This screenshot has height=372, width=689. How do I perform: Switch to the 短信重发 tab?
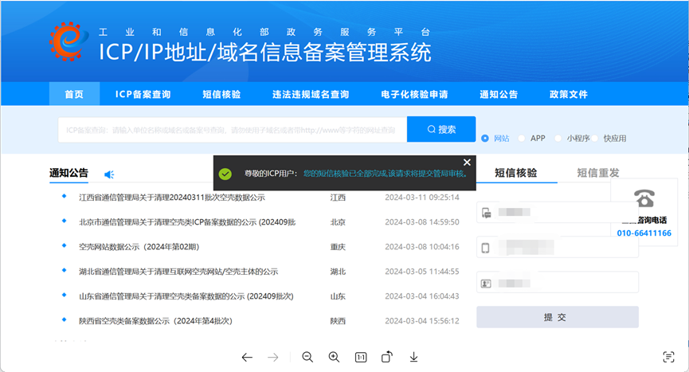598,173
